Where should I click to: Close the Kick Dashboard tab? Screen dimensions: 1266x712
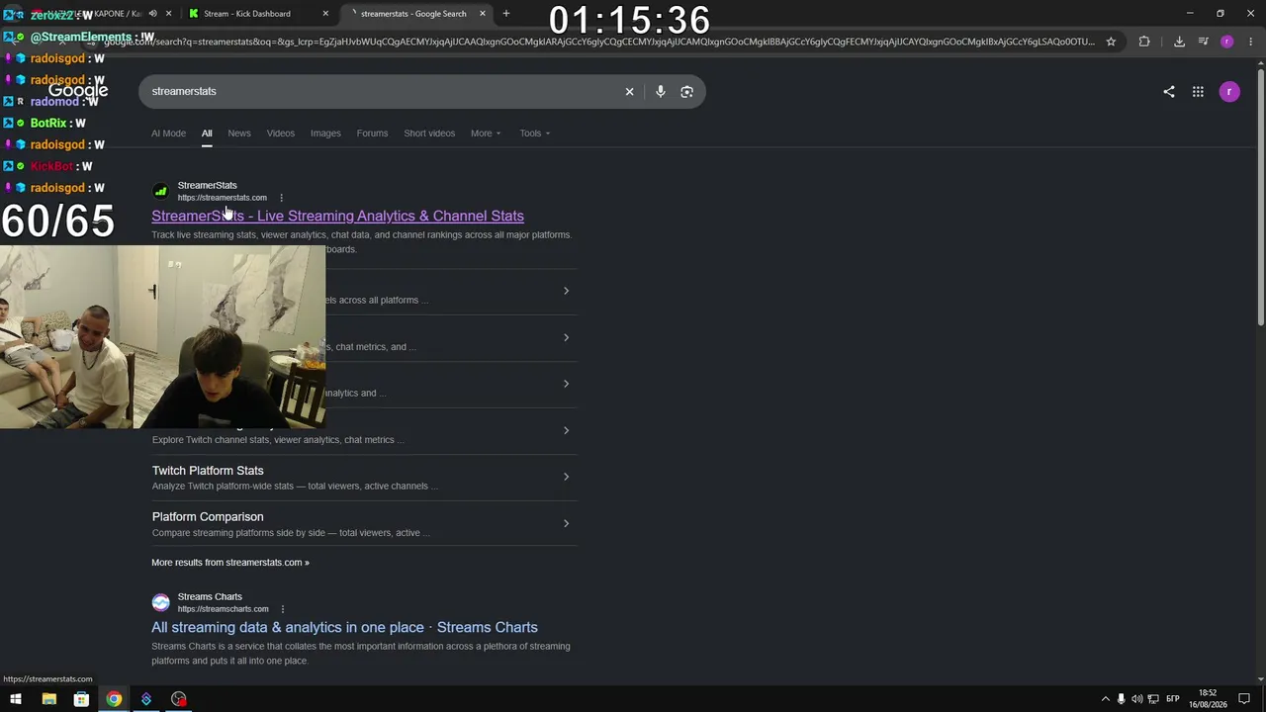(325, 14)
